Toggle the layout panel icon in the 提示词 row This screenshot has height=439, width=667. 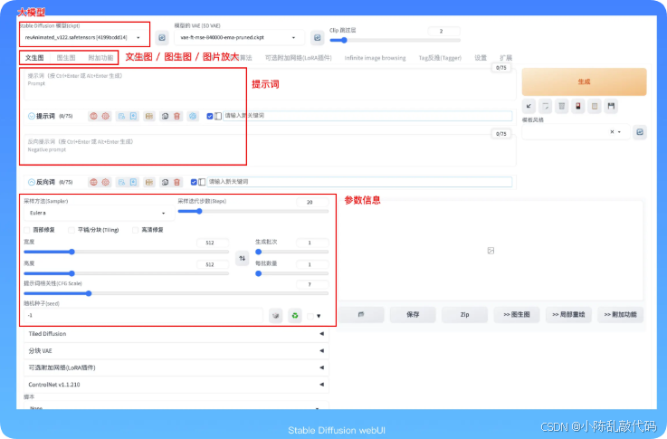click(x=218, y=116)
